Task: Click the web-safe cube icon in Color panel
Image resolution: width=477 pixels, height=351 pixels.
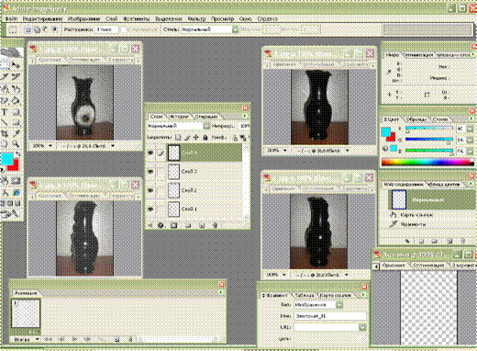Action: (x=385, y=149)
